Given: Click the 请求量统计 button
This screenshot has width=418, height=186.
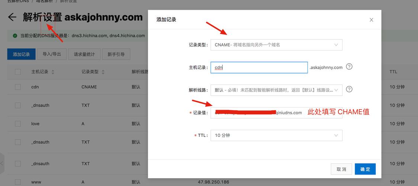Looking at the screenshot, I should (x=84, y=54).
